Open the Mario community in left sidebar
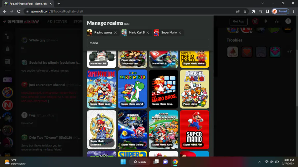Image resolution: width=298 pixels, height=167 pixels. point(8,92)
